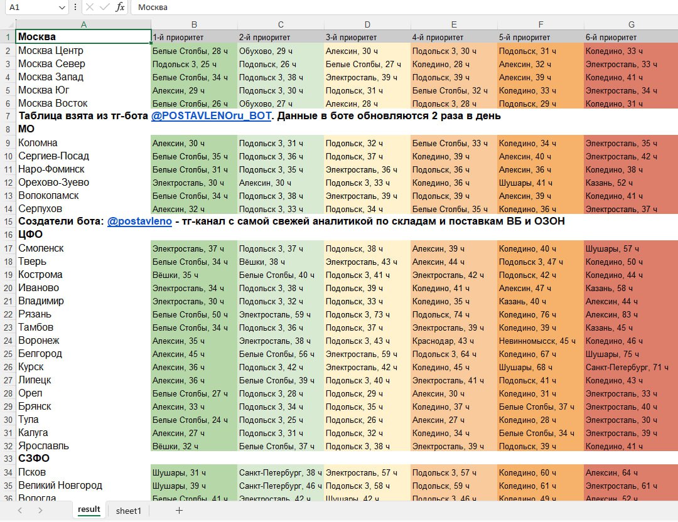Click the select-all corner above row 1
The height and width of the screenshot is (522, 678).
[x=8, y=24]
